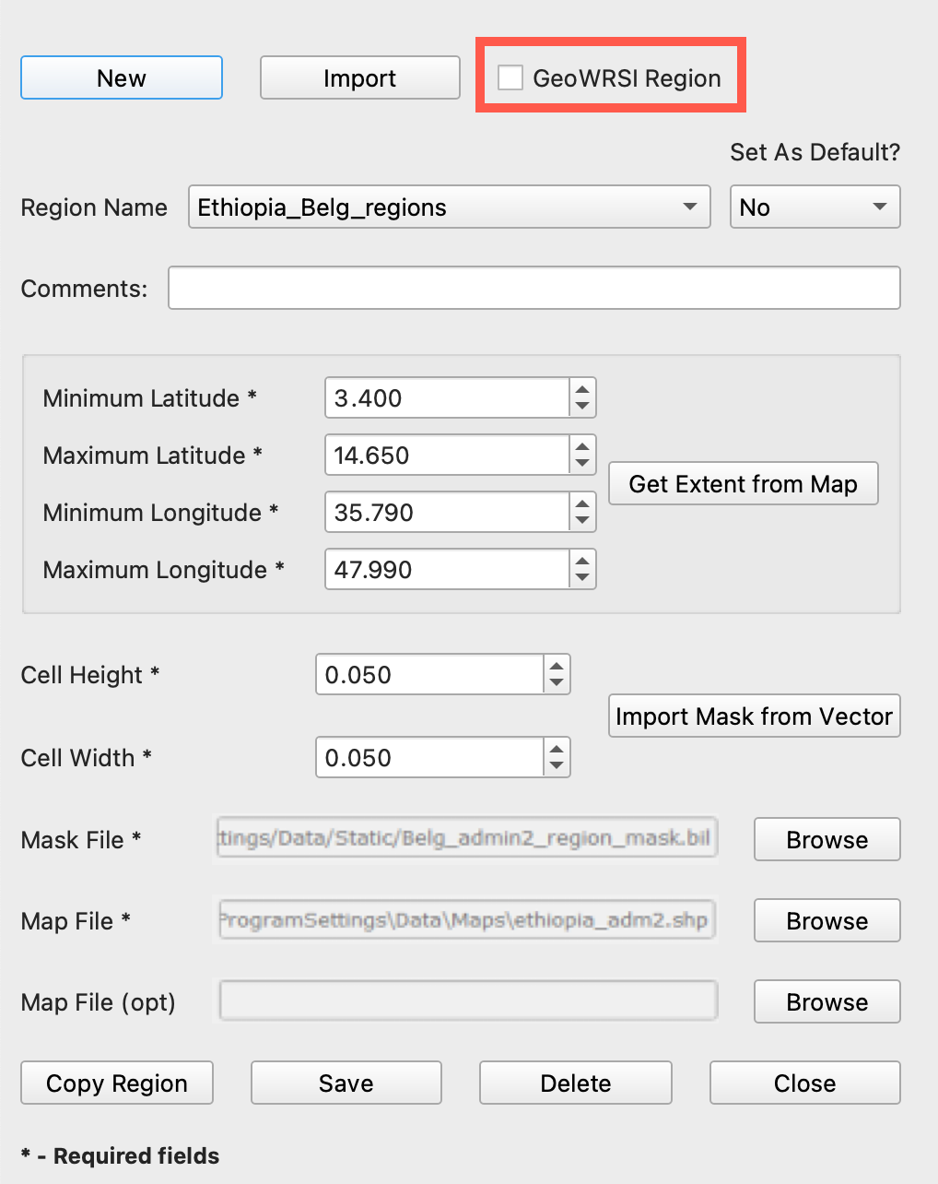Decrease Maximum Longitude with down arrow
The image size is (938, 1184).
coord(582,579)
